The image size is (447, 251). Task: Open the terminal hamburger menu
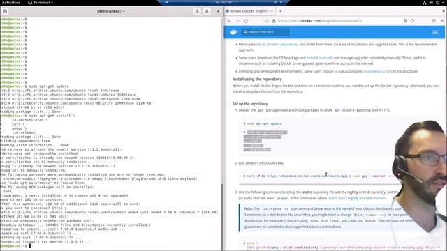[x=207, y=11]
